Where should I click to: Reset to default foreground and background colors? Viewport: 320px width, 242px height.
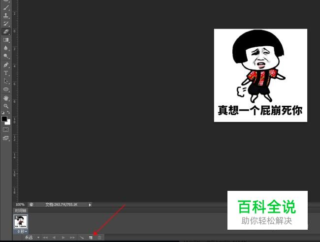point(3,113)
